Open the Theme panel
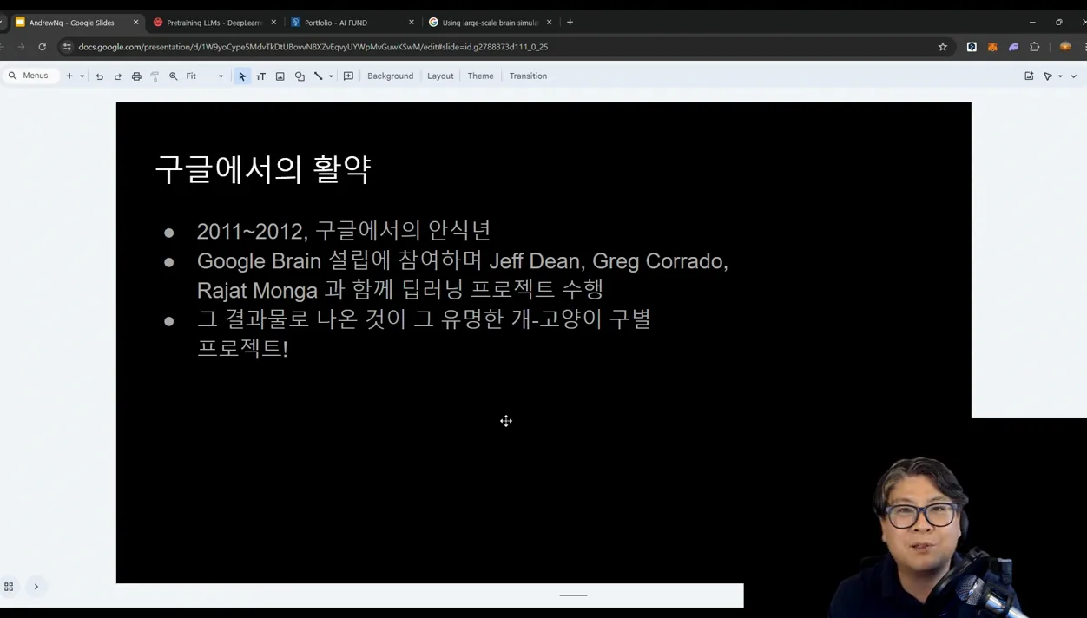The height and width of the screenshot is (618, 1087). [x=480, y=76]
